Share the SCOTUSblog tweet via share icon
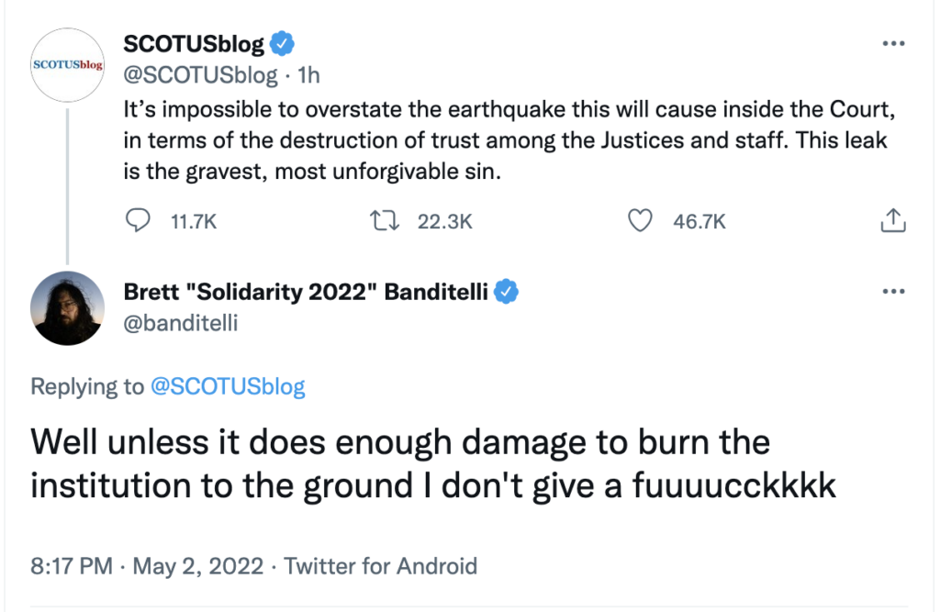This screenshot has height=612, width=940. tap(893, 220)
